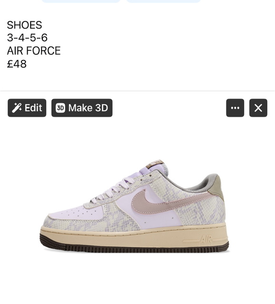Click the "3-4-5-6" sizes text line
This screenshot has width=275, height=304.
(27, 38)
